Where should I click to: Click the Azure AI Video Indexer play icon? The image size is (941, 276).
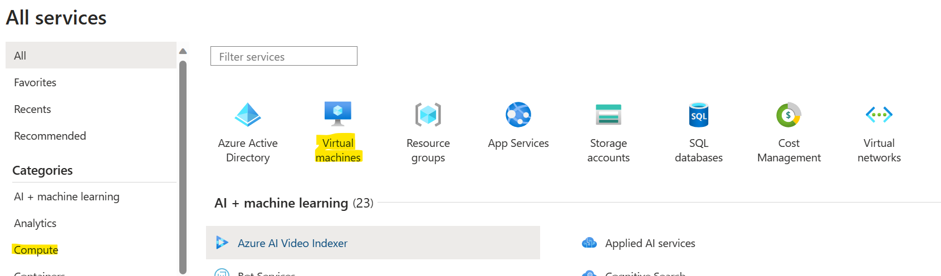pyautogui.click(x=222, y=243)
